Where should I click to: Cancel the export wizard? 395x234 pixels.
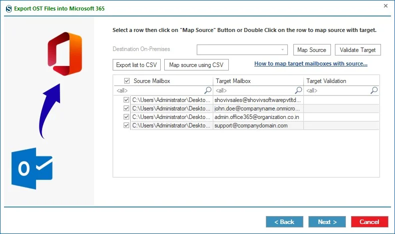coord(369,221)
